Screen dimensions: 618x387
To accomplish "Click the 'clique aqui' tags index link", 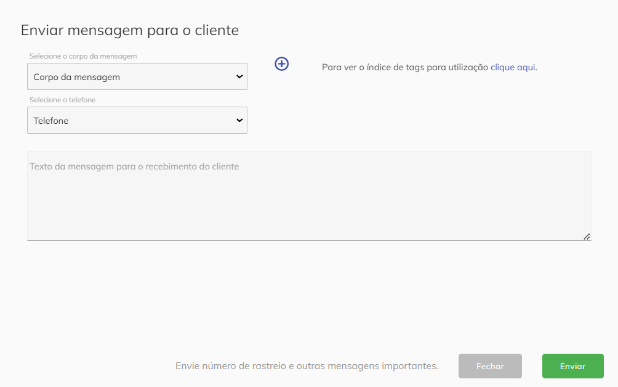I will coord(513,67).
